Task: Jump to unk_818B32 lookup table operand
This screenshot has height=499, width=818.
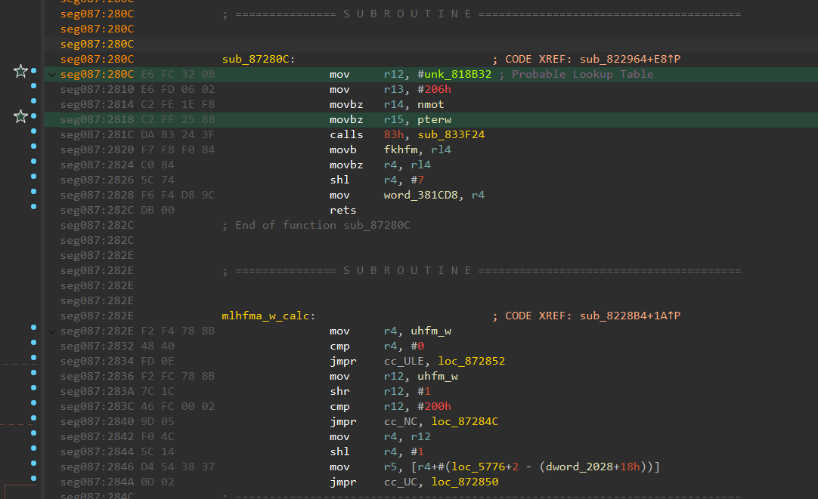Action: (x=457, y=74)
